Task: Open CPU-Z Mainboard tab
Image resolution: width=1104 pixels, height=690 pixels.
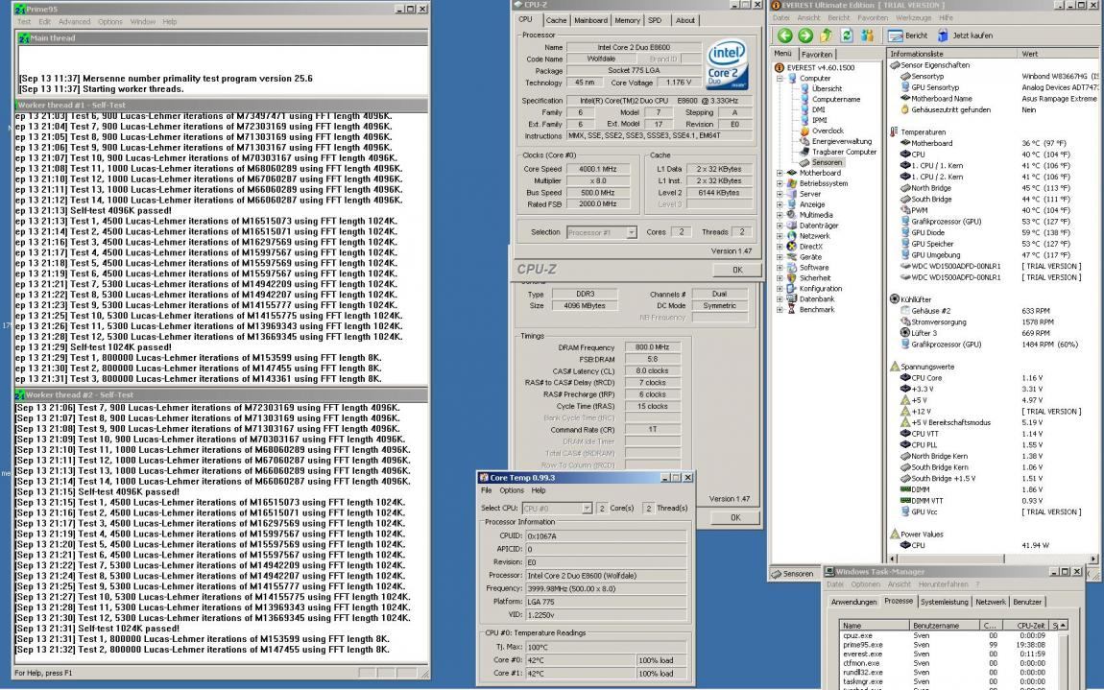Action: [x=590, y=20]
